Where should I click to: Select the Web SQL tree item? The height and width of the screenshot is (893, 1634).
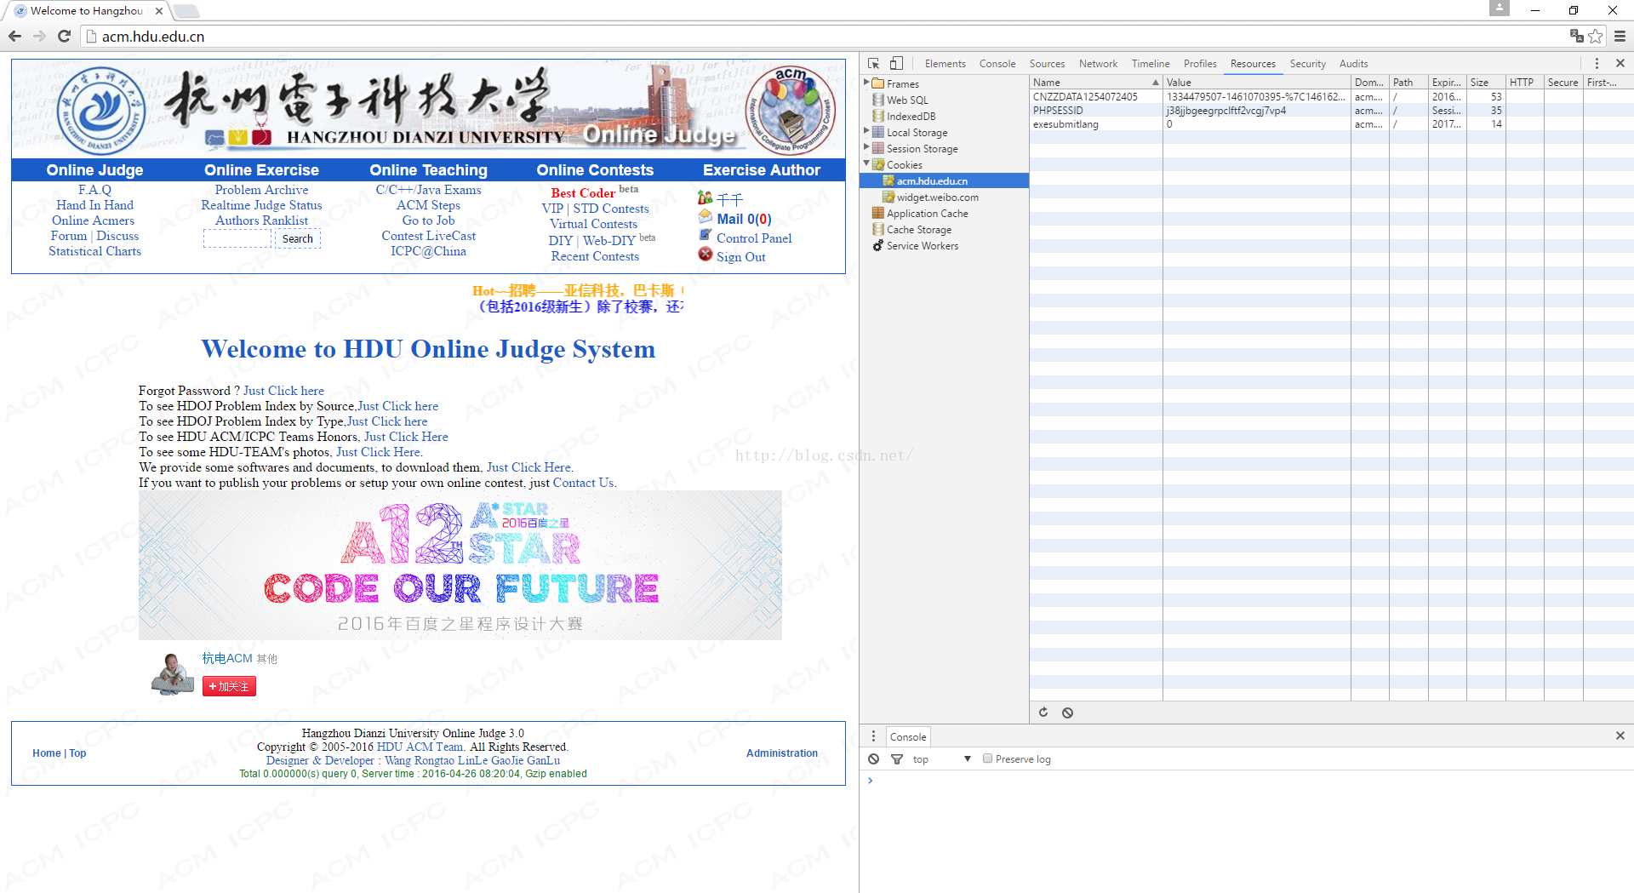(x=906, y=100)
